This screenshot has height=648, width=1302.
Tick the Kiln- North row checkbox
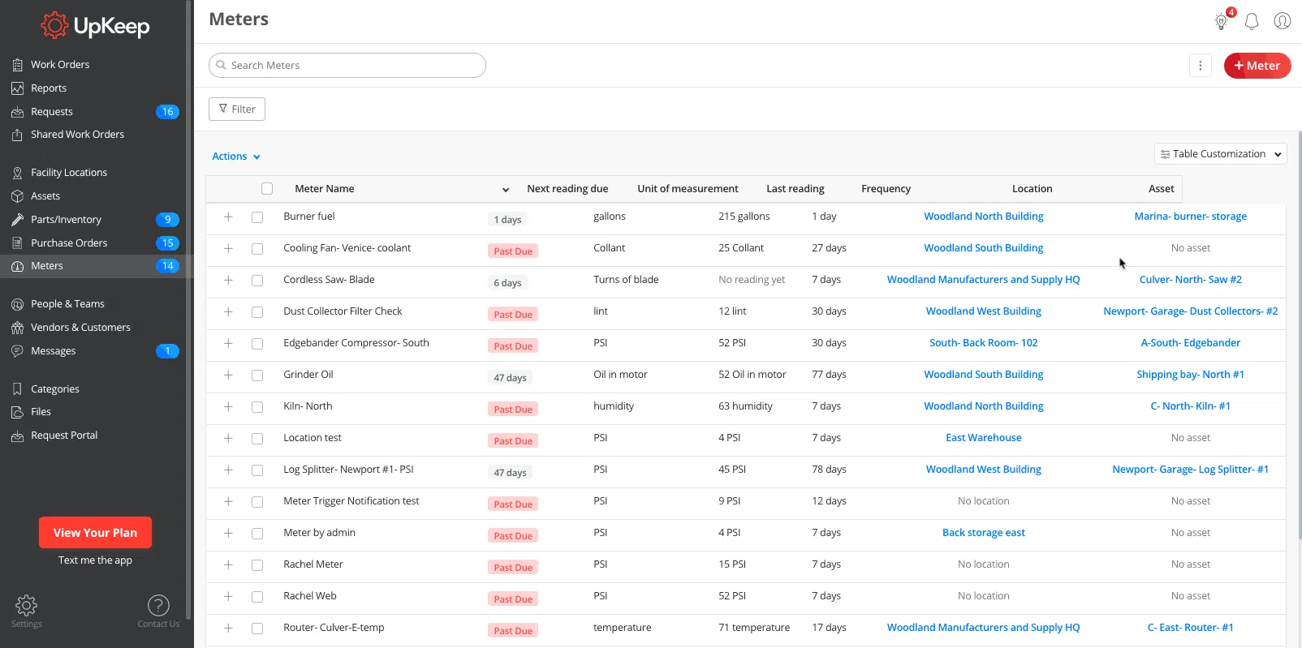(257, 407)
